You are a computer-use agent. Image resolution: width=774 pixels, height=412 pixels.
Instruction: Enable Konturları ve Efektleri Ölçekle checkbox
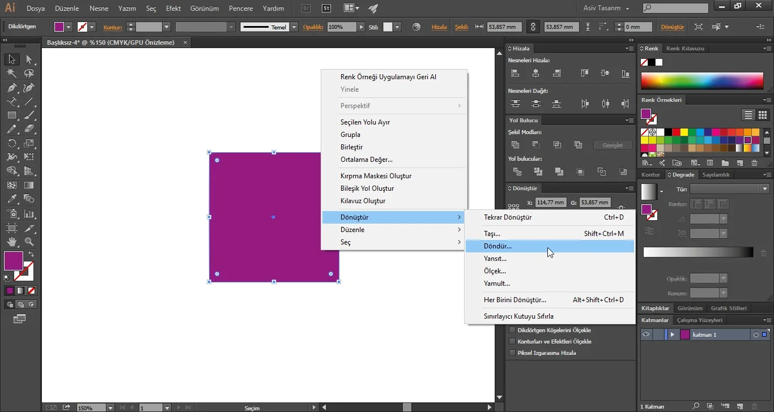(512, 341)
